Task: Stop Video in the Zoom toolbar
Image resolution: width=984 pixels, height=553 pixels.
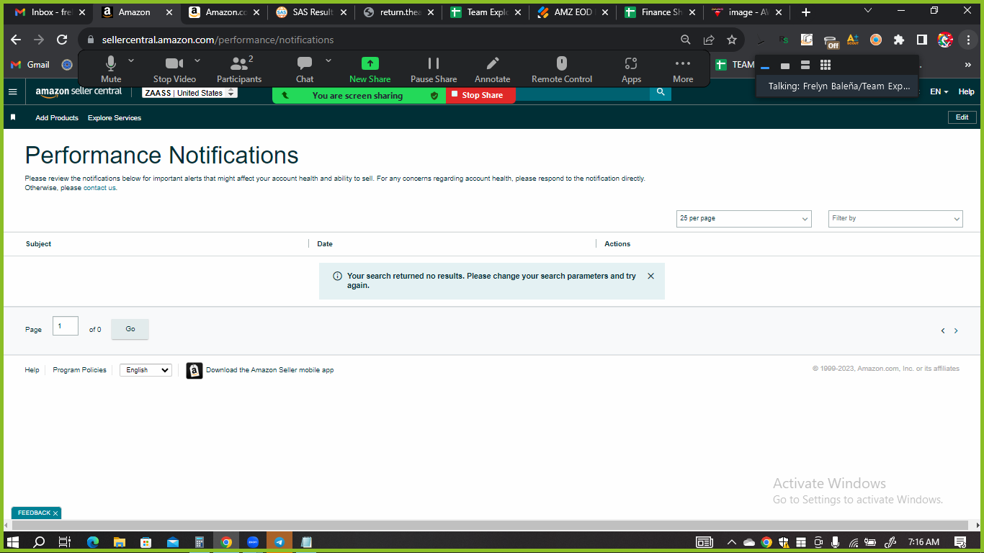Action: coord(174,70)
